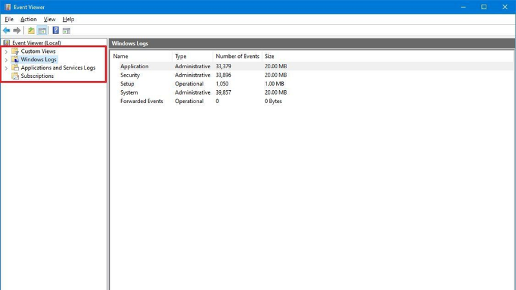Open the View menu
This screenshot has width=516, height=290.
pos(50,19)
